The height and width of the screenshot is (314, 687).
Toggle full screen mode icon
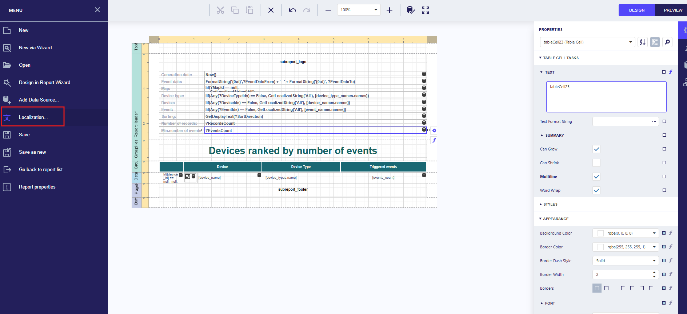426,10
